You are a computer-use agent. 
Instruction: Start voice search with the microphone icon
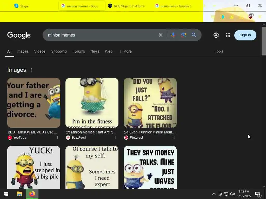[173, 35]
